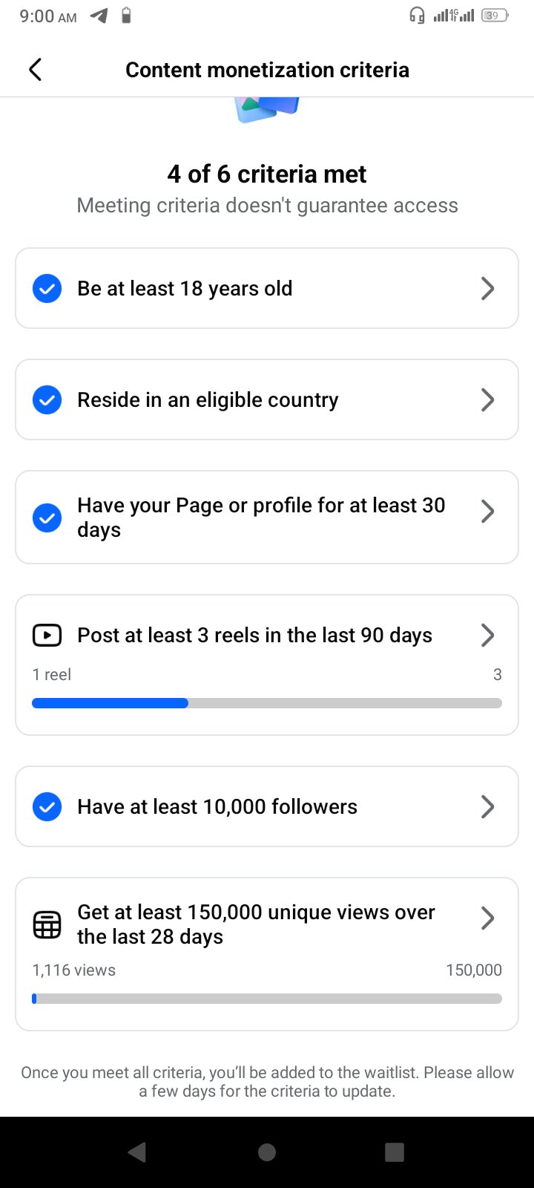Expand the Be at least 18 years old chevron
Viewport: 534px width, 1188px height.
coord(487,288)
